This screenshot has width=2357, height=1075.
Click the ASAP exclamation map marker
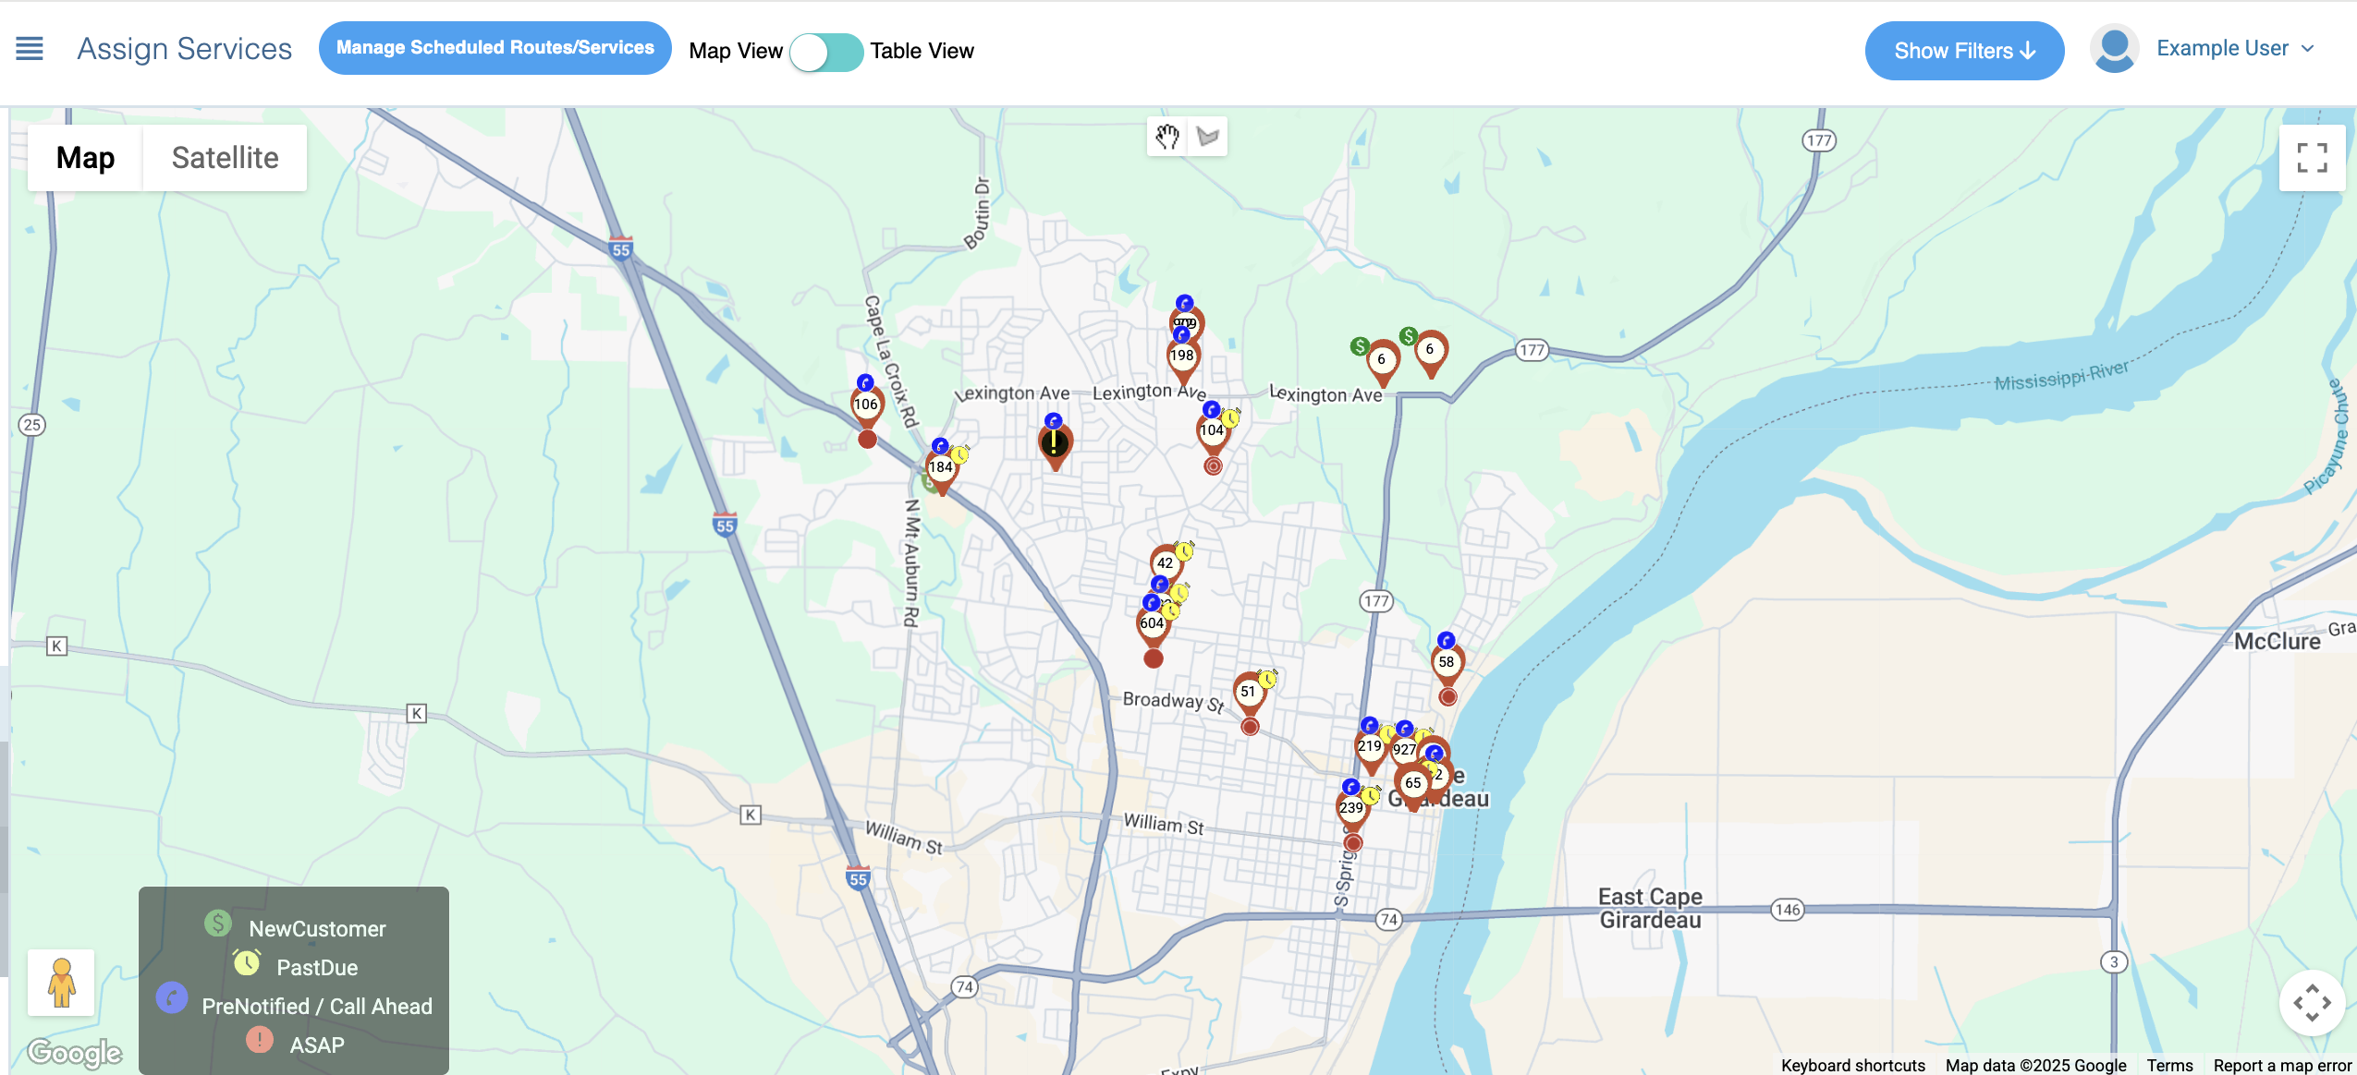click(1055, 444)
